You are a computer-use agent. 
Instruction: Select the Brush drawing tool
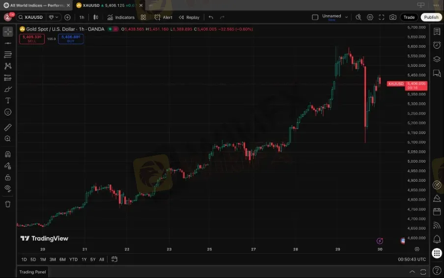[x=8, y=89]
